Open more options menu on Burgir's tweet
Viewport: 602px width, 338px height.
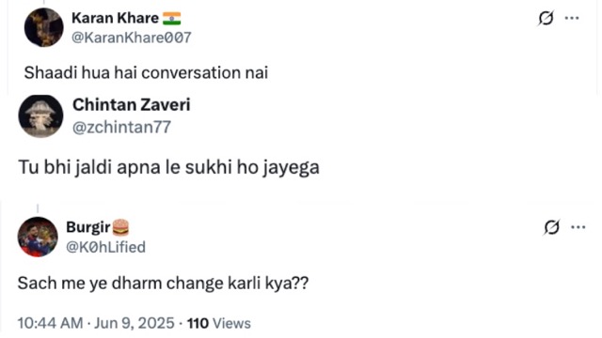(578, 227)
